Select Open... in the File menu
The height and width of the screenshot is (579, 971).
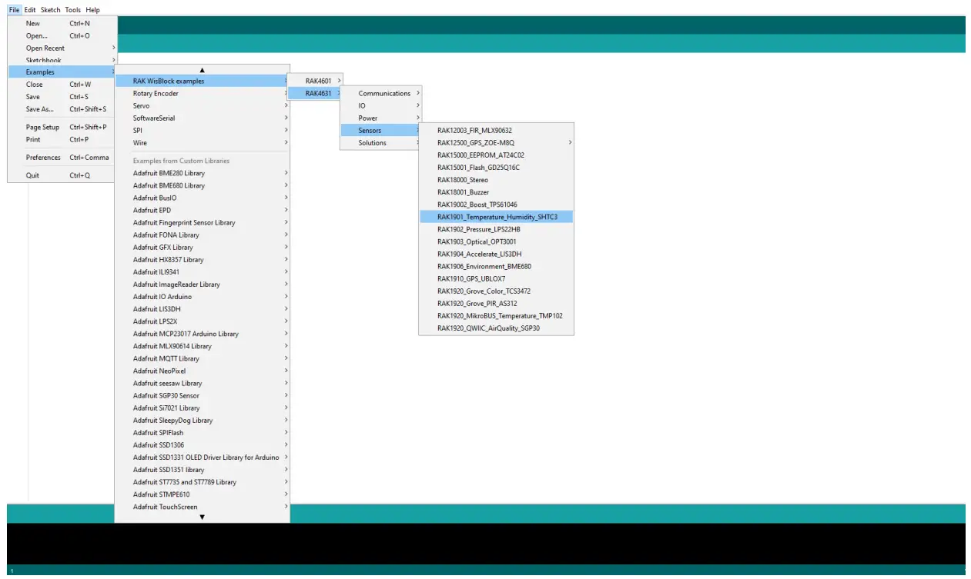(62, 35)
